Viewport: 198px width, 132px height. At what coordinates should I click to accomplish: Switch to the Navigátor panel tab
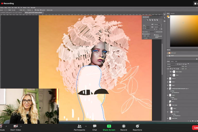click(173, 13)
